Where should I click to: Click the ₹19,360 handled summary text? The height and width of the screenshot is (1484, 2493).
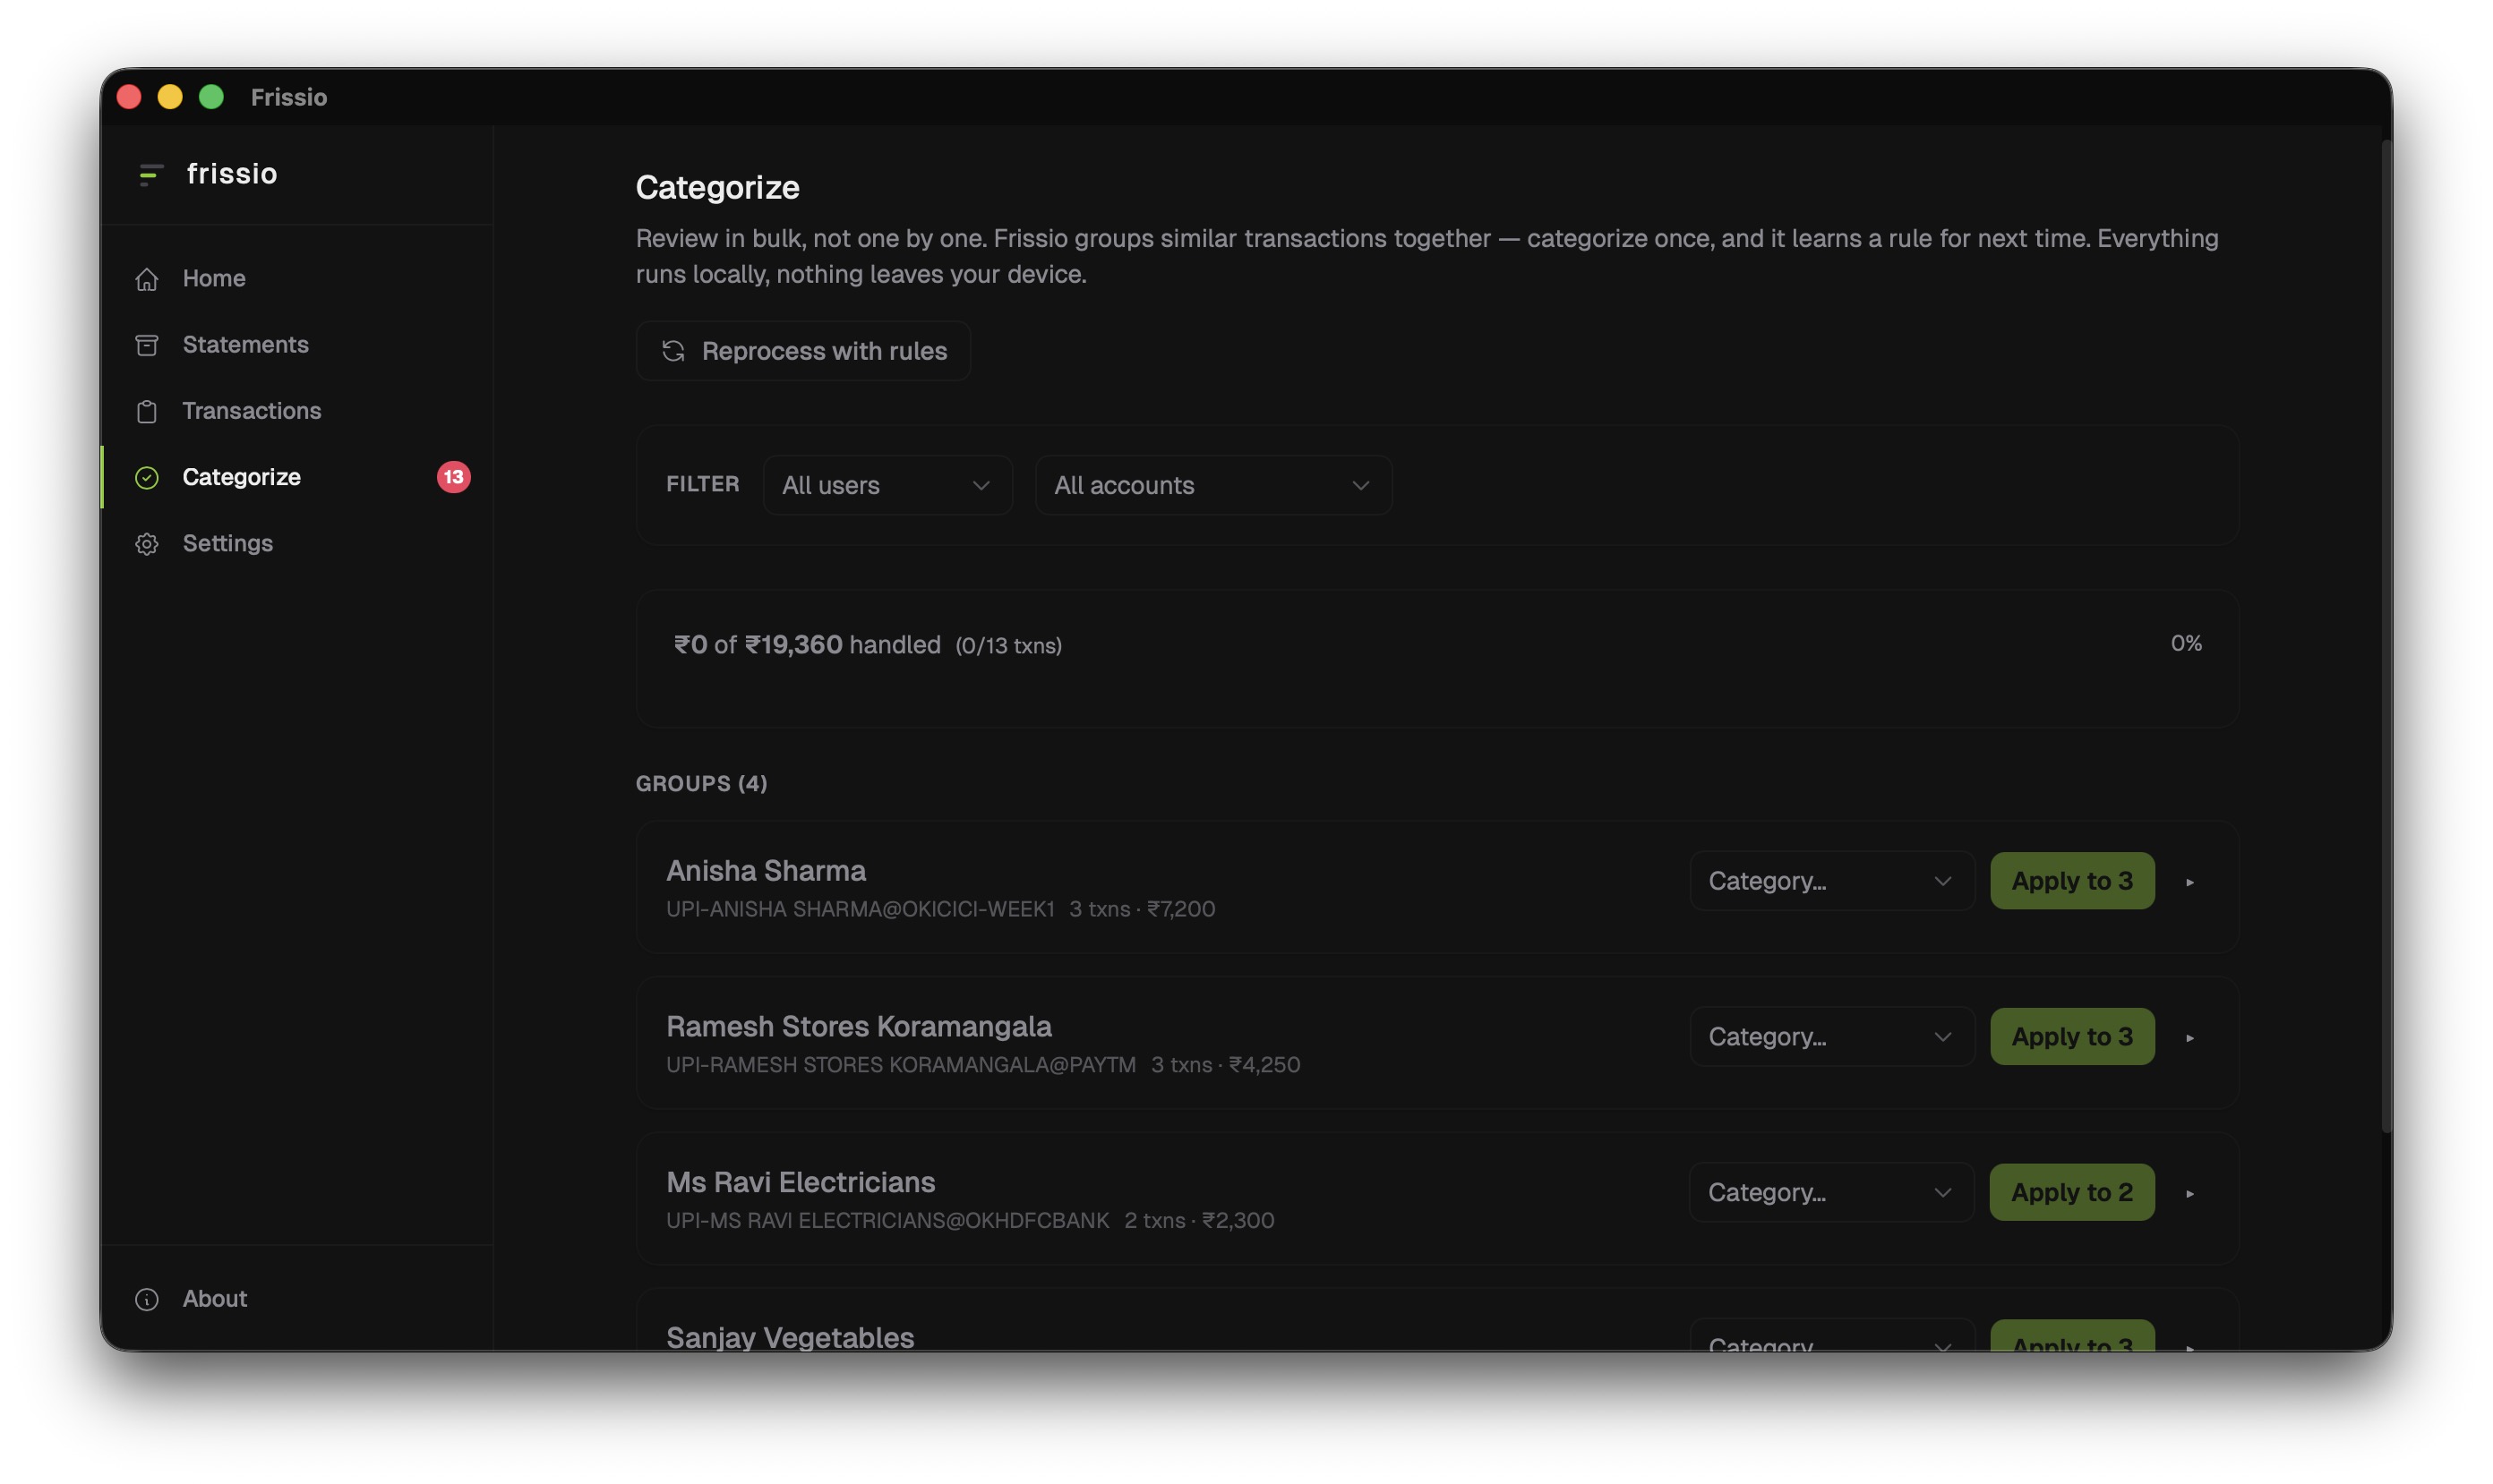(806, 645)
